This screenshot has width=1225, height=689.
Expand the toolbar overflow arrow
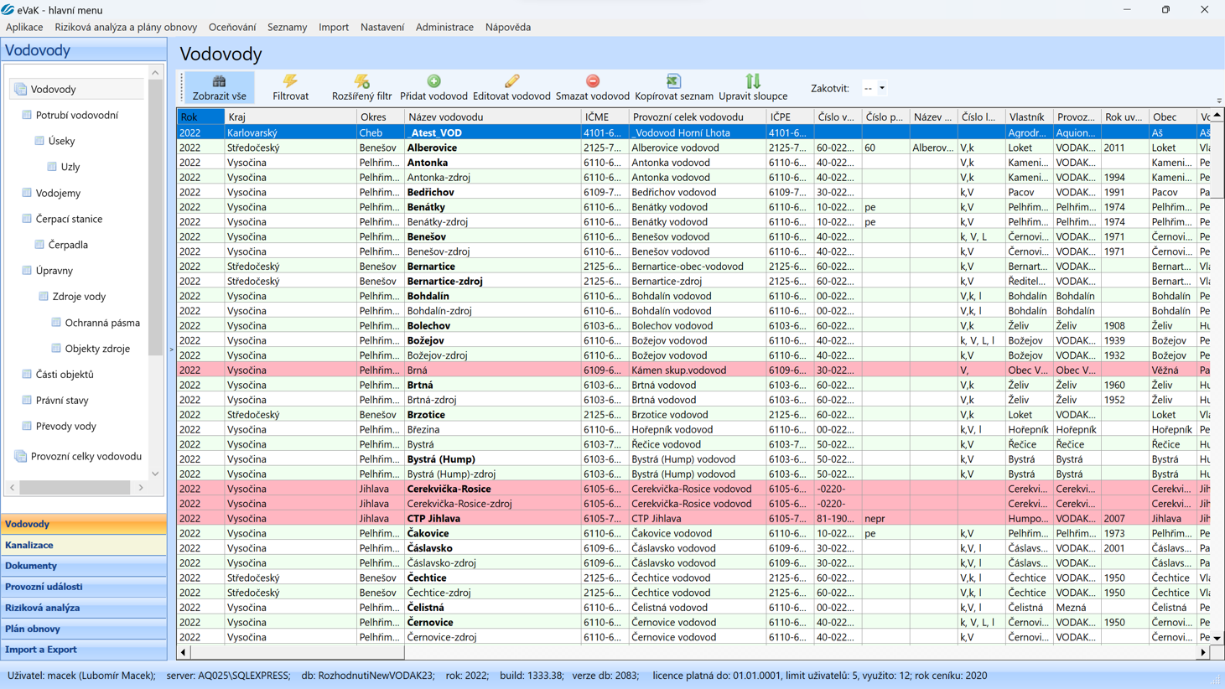coord(1219,101)
